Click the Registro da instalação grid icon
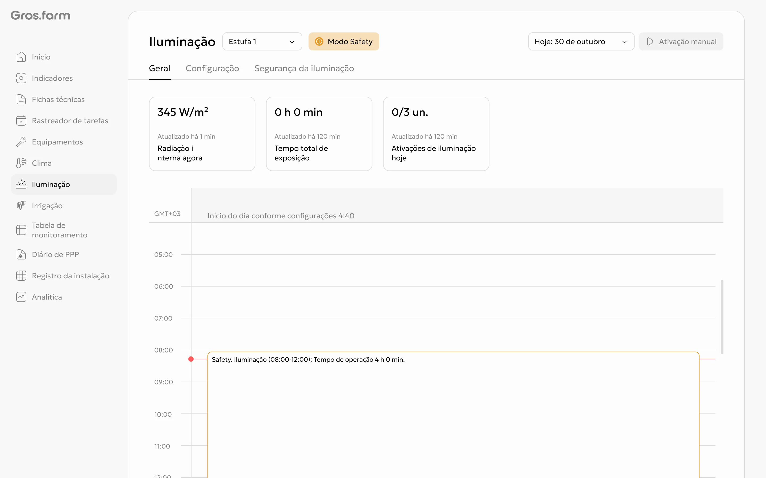 pyautogui.click(x=21, y=276)
